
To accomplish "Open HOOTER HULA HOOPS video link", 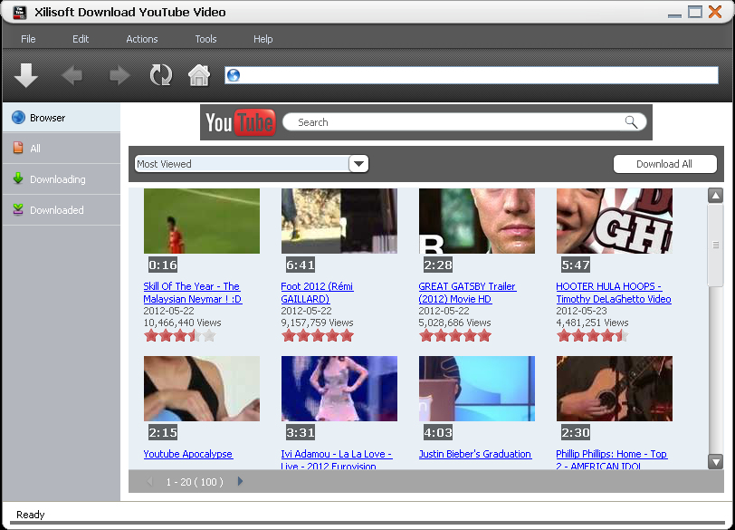I will (x=613, y=293).
